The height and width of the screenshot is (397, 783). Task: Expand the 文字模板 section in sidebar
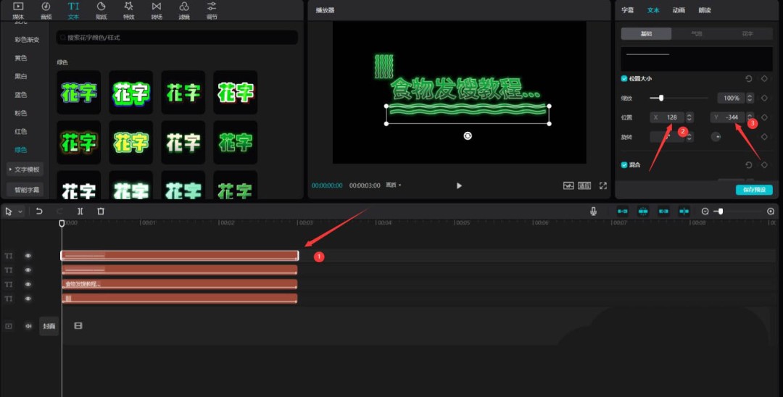click(25, 170)
